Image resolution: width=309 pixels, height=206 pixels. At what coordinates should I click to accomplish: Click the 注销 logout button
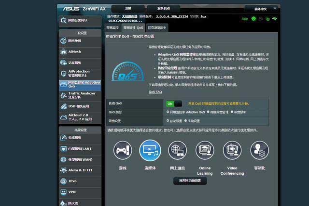pos(128,9)
